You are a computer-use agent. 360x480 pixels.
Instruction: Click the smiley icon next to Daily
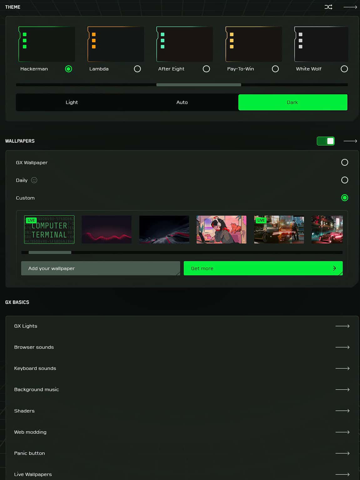pyautogui.click(x=34, y=180)
